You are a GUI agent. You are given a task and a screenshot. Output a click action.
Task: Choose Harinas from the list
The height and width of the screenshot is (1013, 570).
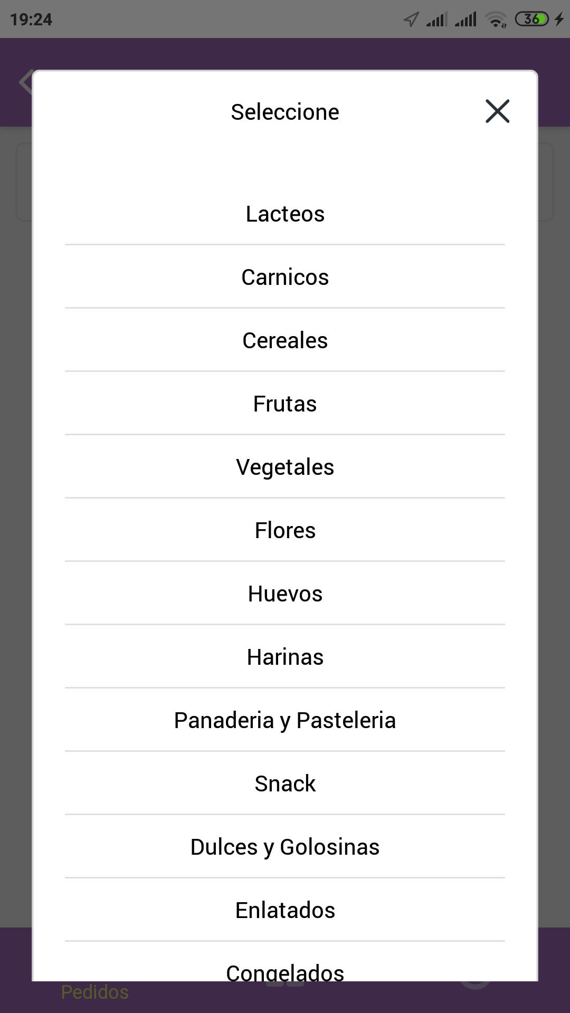pos(285,657)
